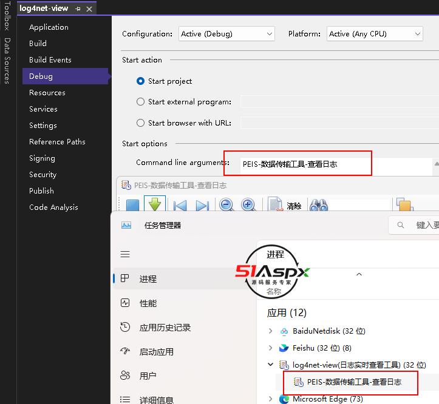Select the Start project radio button
Viewport: 439px width, 404px height.
click(x=140, y=81)
